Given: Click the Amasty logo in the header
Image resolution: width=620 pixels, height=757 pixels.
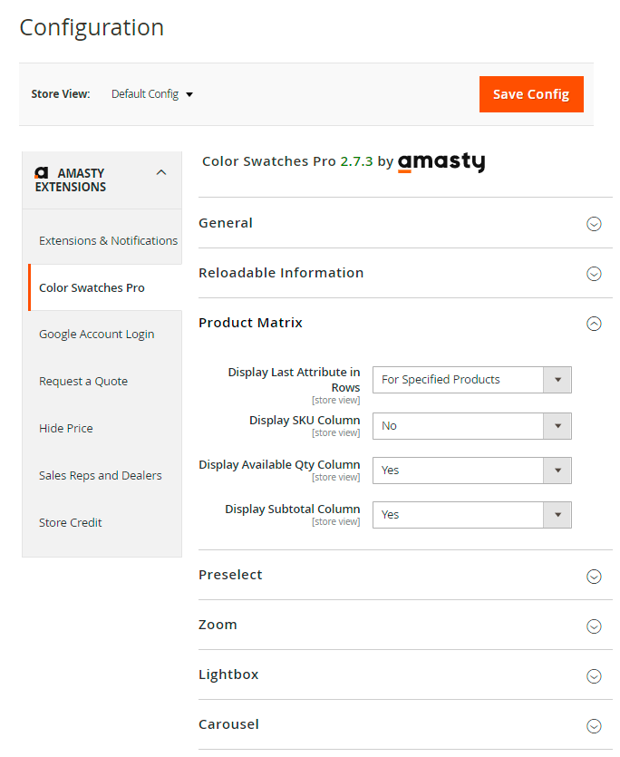Looking at the screenshot, I should click(441, 162).
